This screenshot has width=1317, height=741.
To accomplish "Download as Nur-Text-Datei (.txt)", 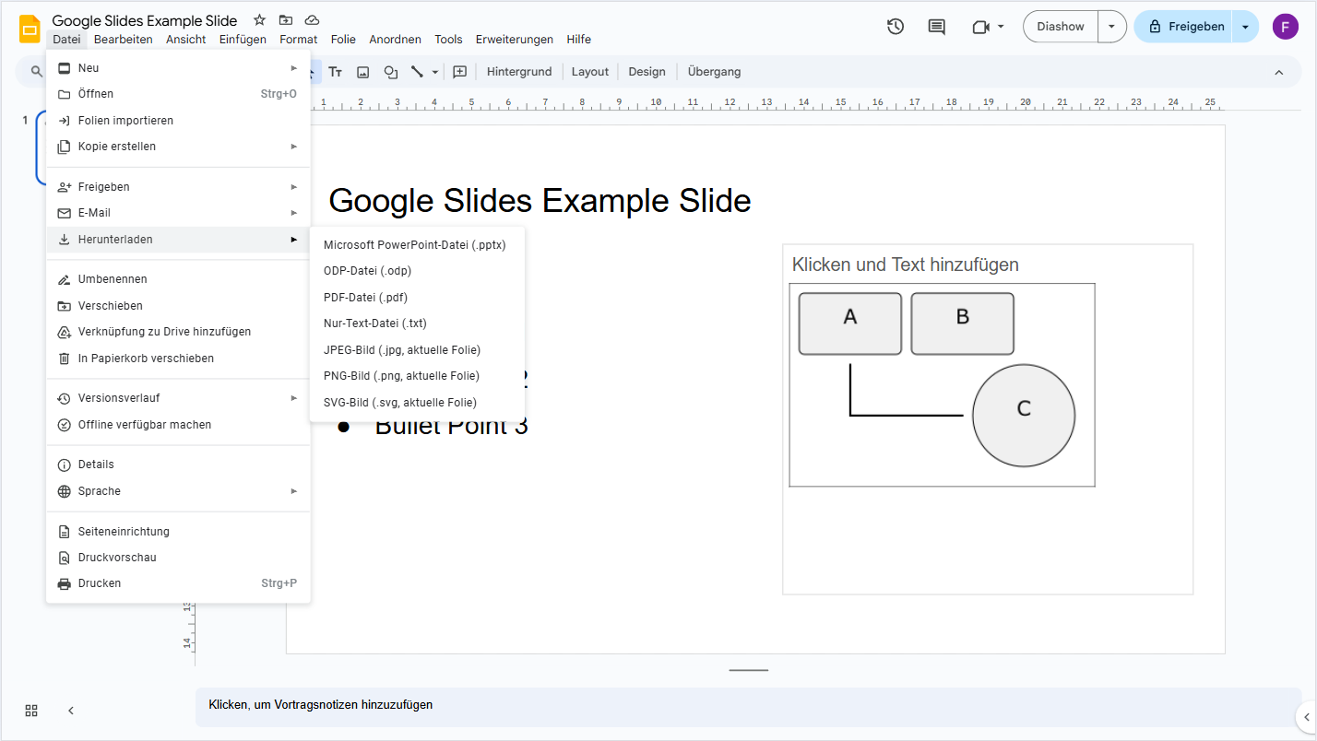I will 417,323.
